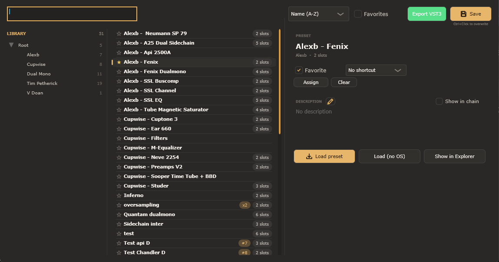Star the preset named test

coord(119,233)
